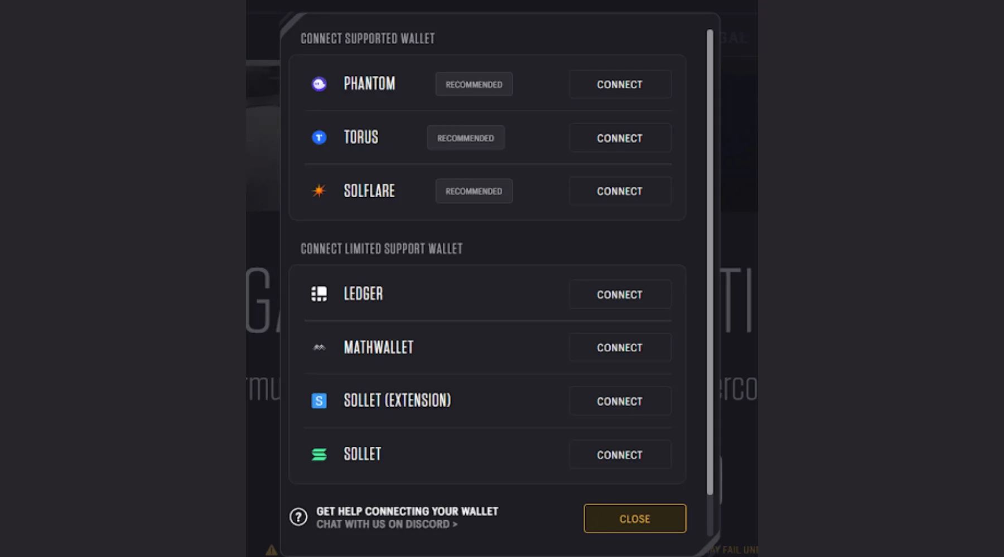Close the wallet connection dialog
The image size is (1004, 557).
coord(635,519)
